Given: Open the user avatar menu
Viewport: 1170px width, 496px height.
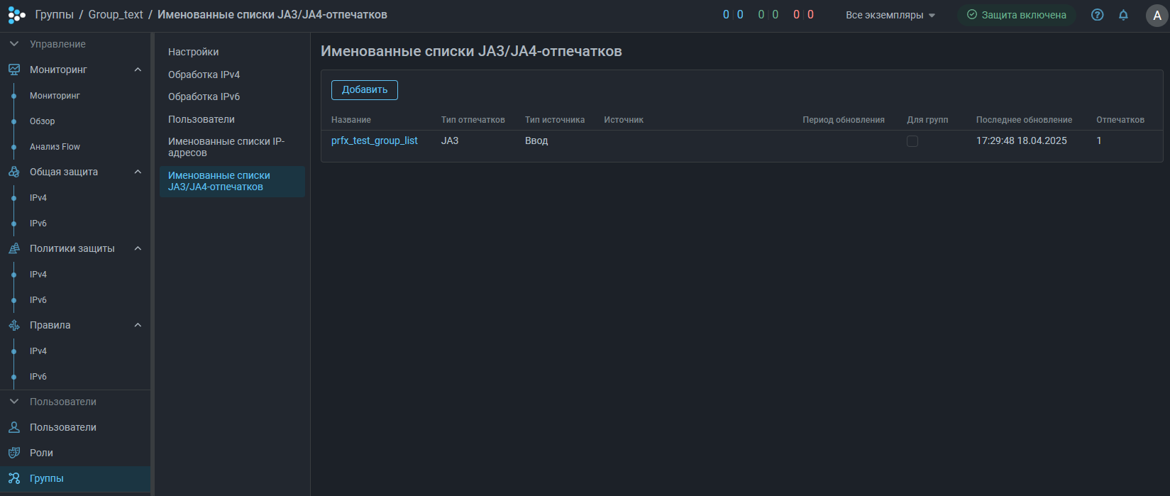Looking at the screenshot, I should tap(1157, 16).
